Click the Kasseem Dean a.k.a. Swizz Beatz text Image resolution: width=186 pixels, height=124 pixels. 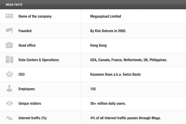[115, 74]
